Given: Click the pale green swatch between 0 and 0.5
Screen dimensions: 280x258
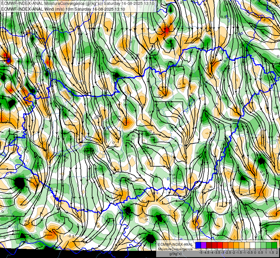Looking at the screenshot, I should [258, 245].
